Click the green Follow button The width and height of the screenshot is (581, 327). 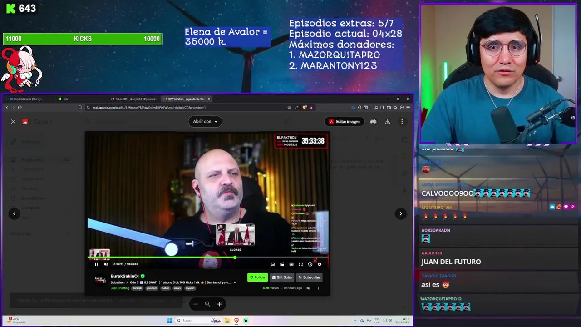tap(258, 277)
